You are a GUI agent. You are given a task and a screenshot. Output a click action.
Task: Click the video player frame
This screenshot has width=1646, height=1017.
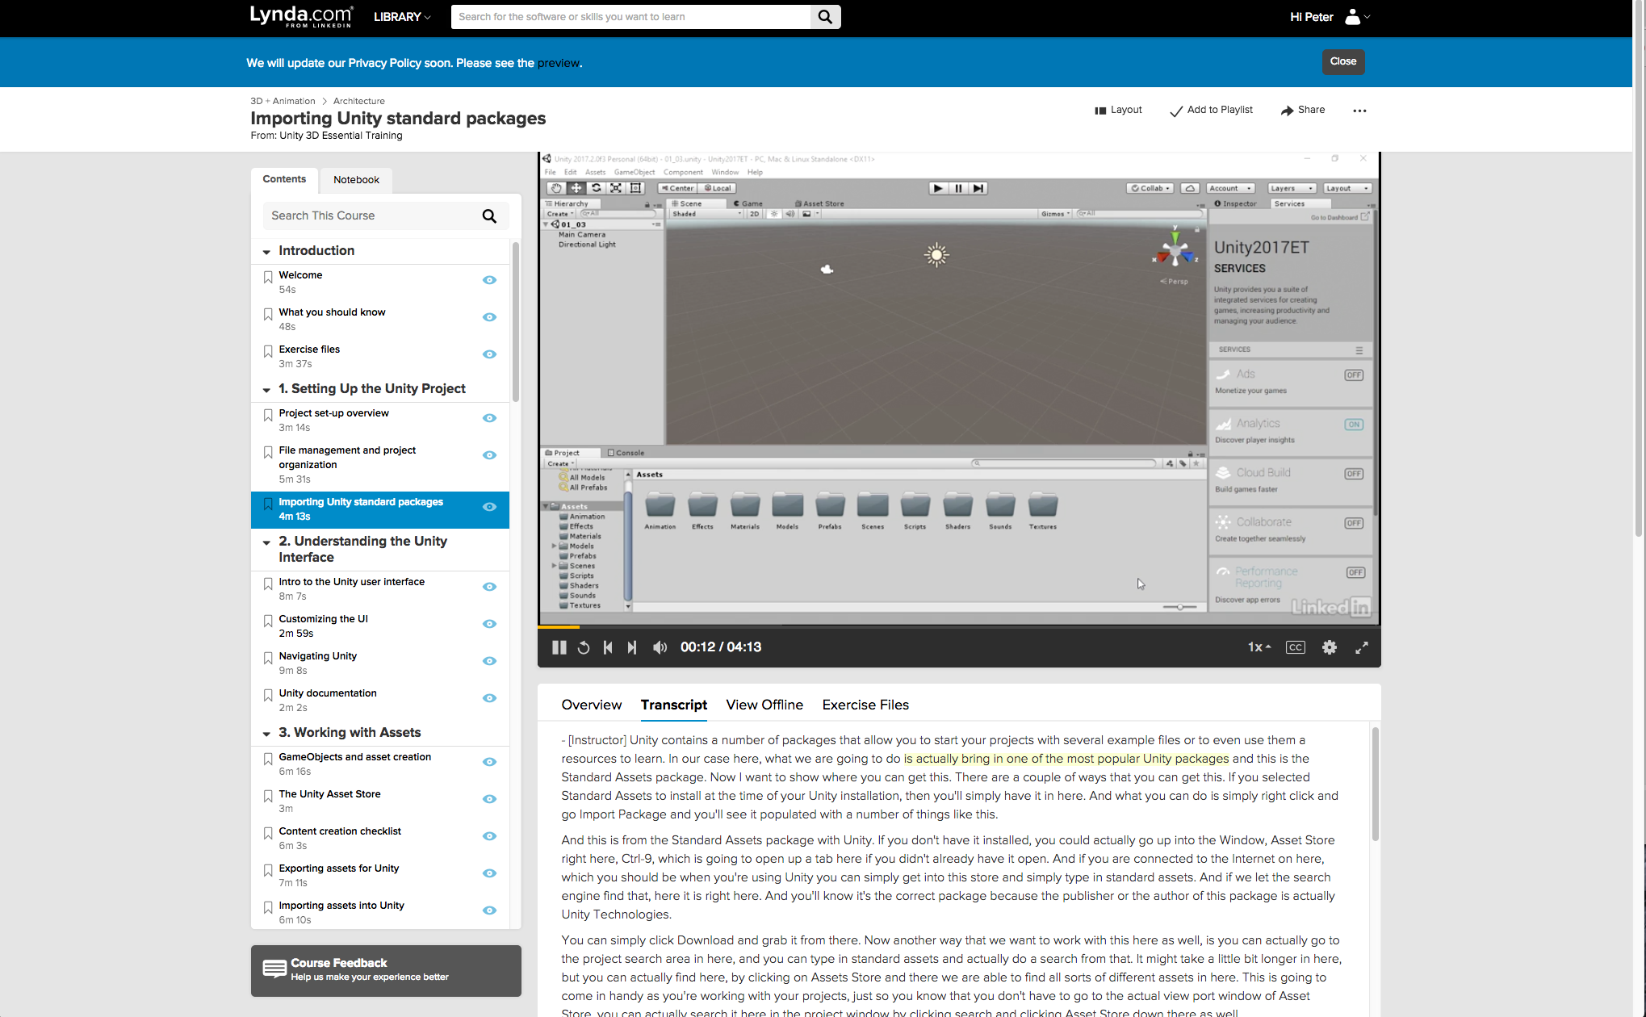959,388
